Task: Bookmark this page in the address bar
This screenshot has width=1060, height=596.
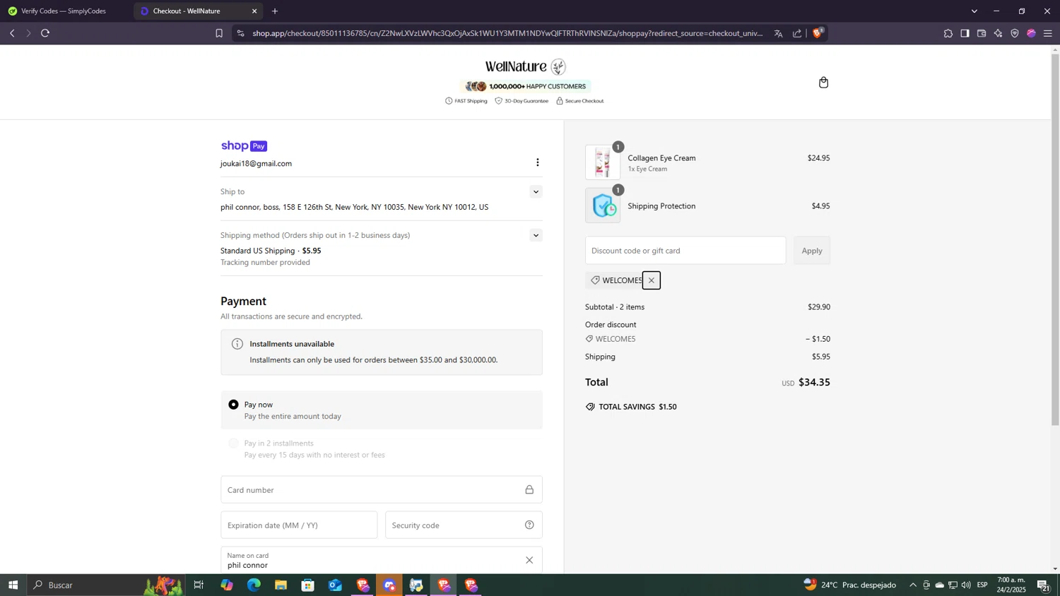Action: pos(219,33)
